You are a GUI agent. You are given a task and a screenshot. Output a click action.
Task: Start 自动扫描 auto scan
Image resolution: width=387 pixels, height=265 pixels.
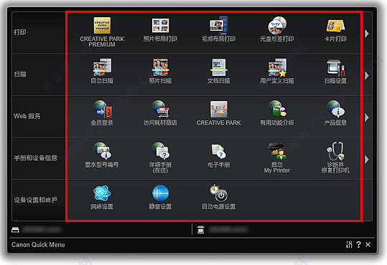coord(102,67)
